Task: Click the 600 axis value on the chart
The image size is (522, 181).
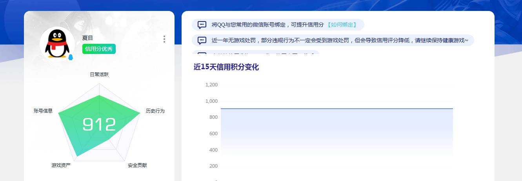Action: coord(213,134)
